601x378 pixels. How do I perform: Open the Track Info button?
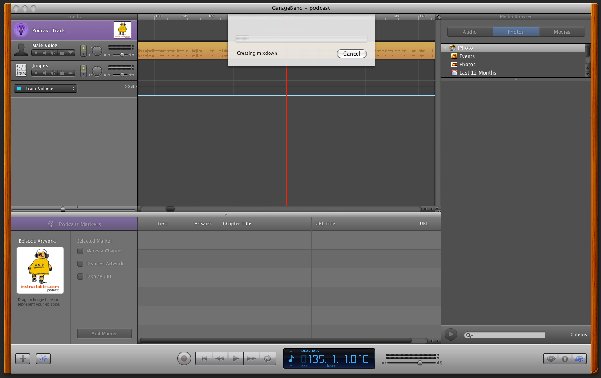point(565,359)
